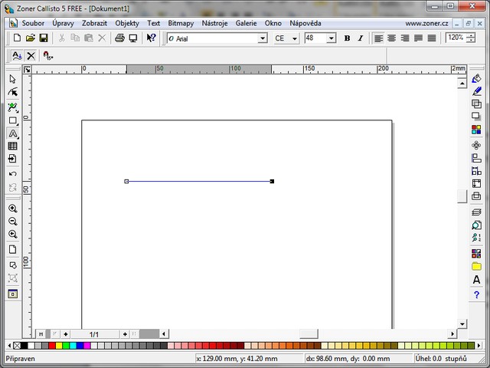Show whole page with the page icon

click(12, 249)
